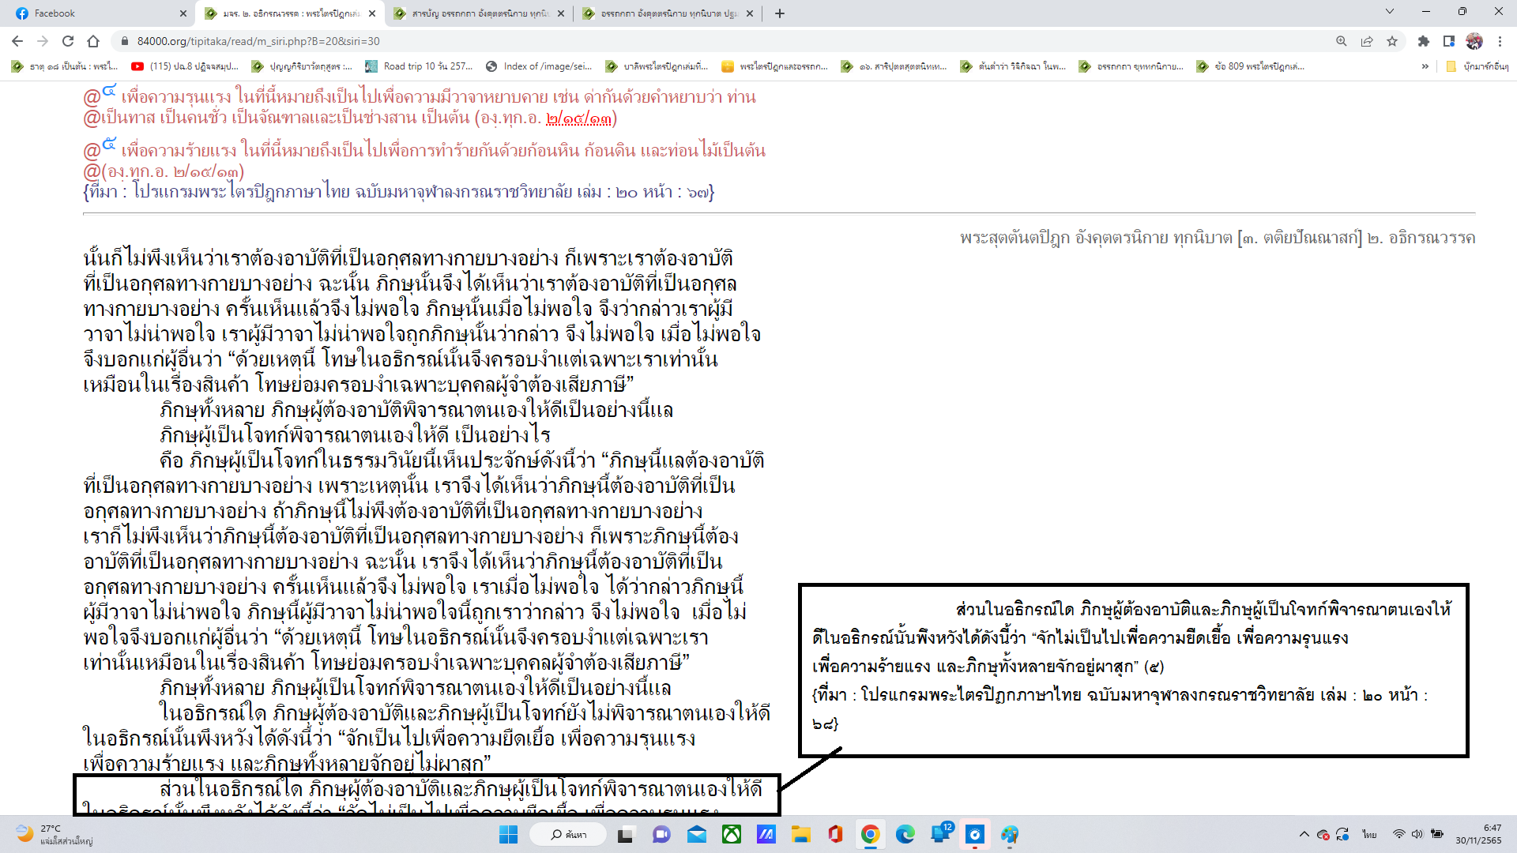Screen dimensions: 1517x853
Task: Open the Windows Start menu
Action: pos(509,834)
